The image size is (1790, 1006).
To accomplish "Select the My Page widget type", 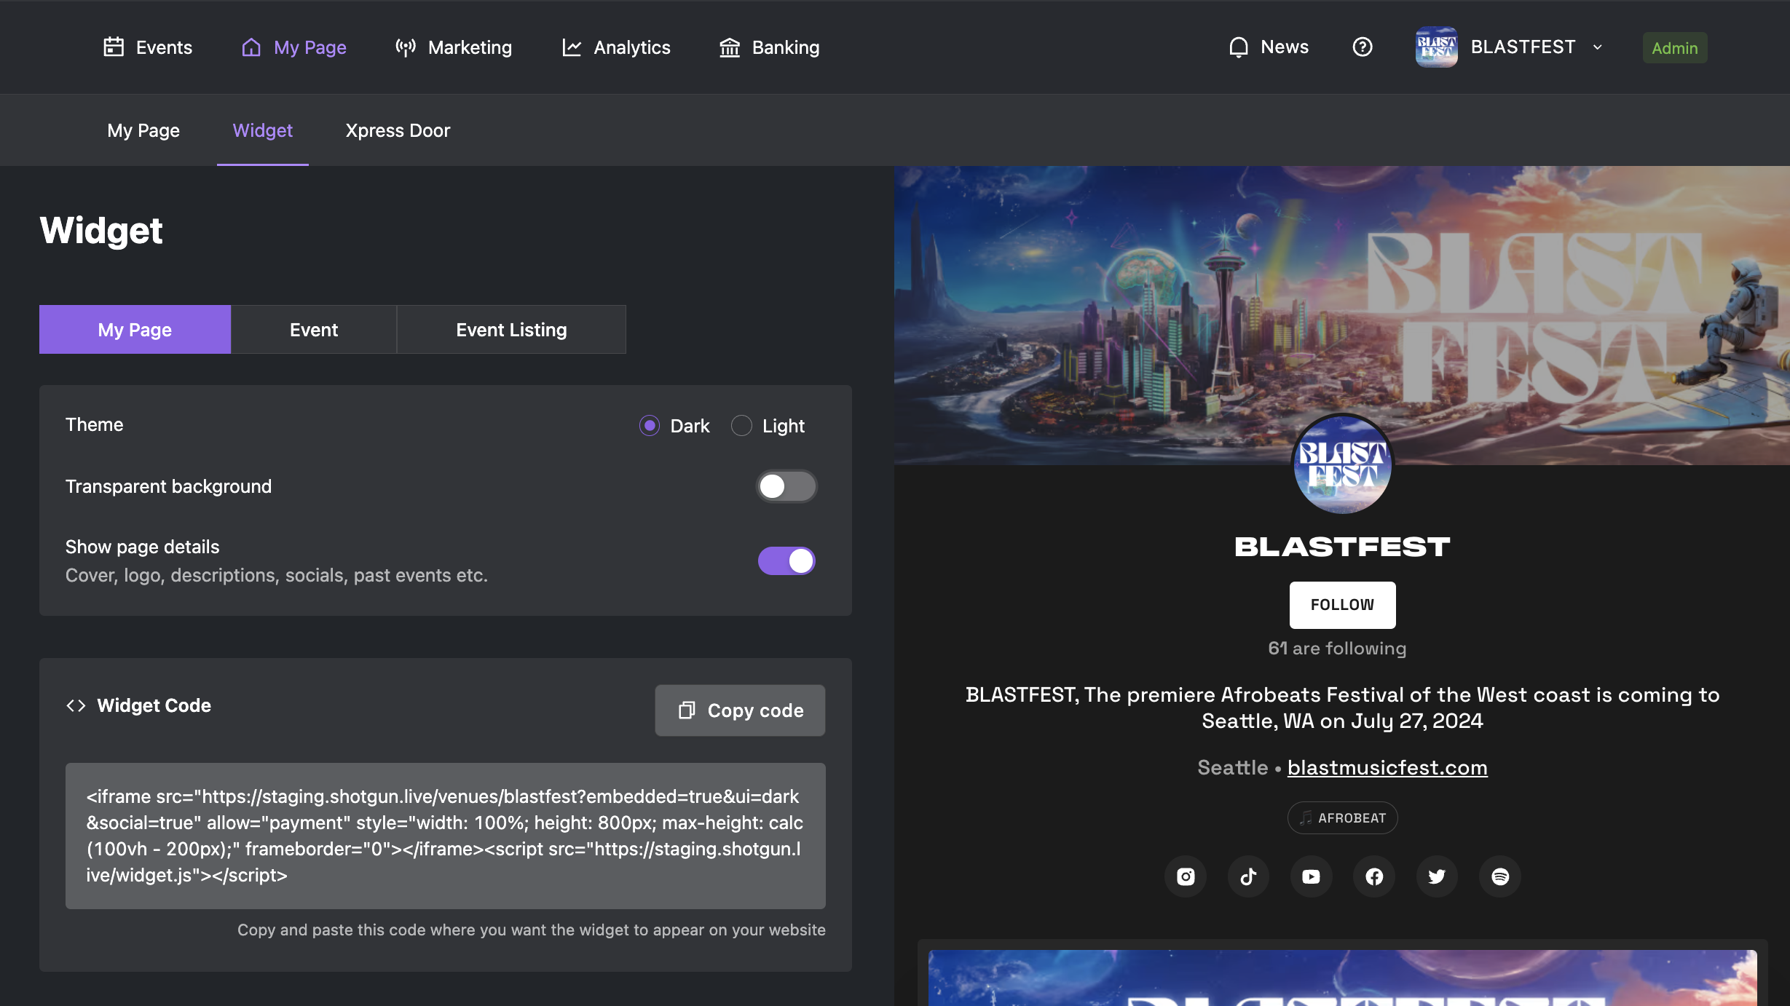I will (135, 330).
